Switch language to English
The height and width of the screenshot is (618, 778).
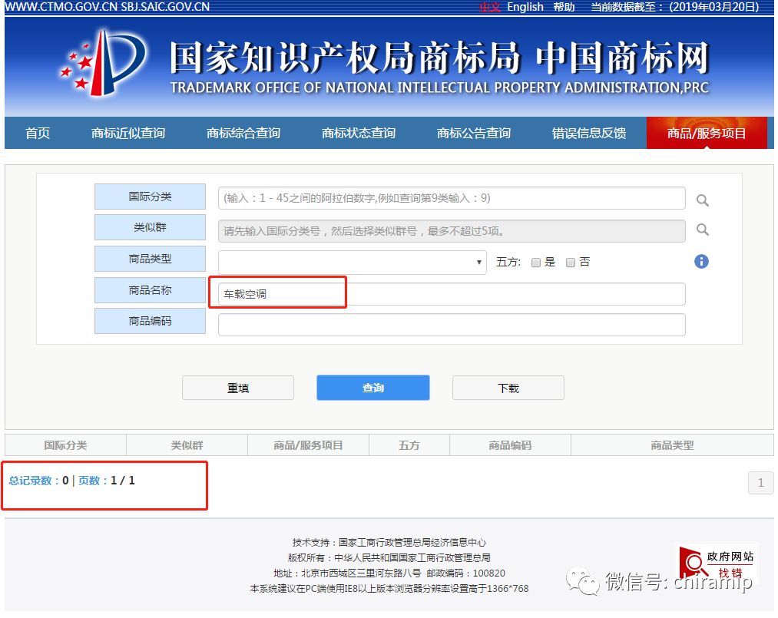[525, 7]
